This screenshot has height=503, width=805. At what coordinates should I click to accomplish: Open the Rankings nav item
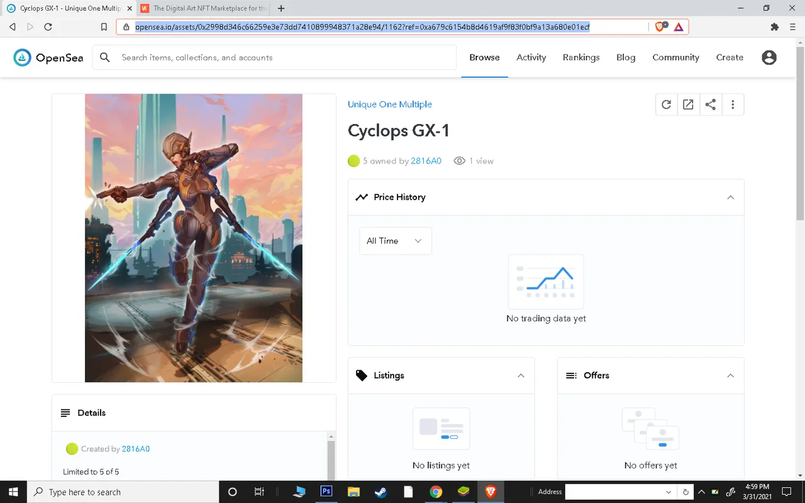581,57
